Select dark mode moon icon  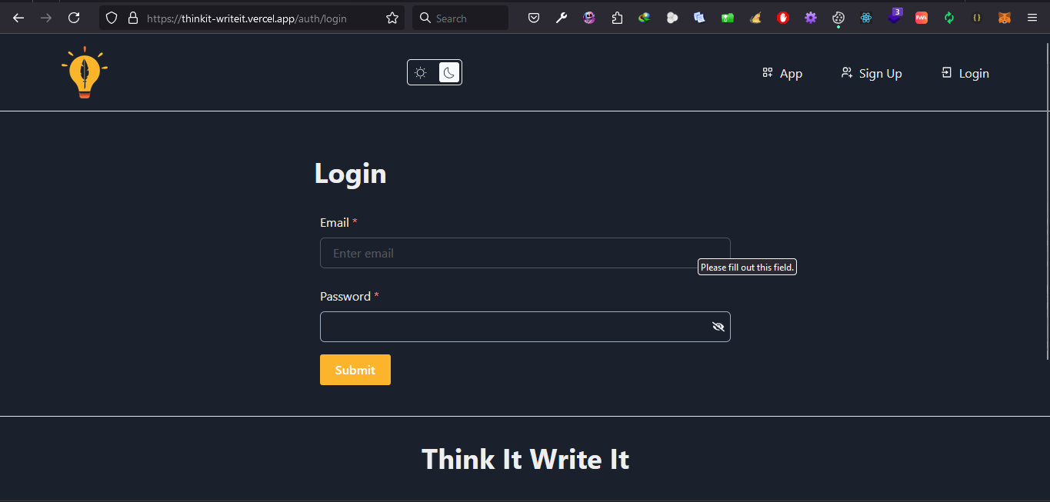(449, 73)
